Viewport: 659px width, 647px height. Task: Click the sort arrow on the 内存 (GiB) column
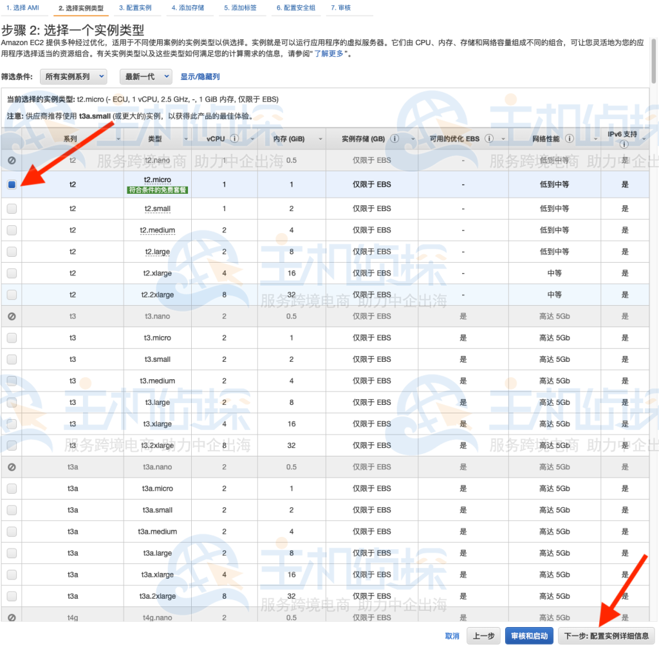point(320,138)
